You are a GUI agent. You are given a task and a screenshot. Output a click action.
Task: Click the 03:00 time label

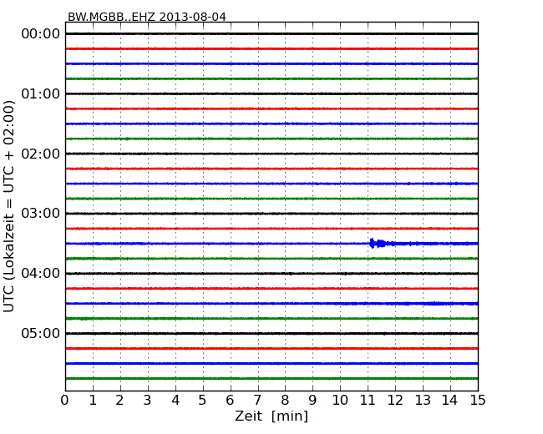click(x=41, y=214)
